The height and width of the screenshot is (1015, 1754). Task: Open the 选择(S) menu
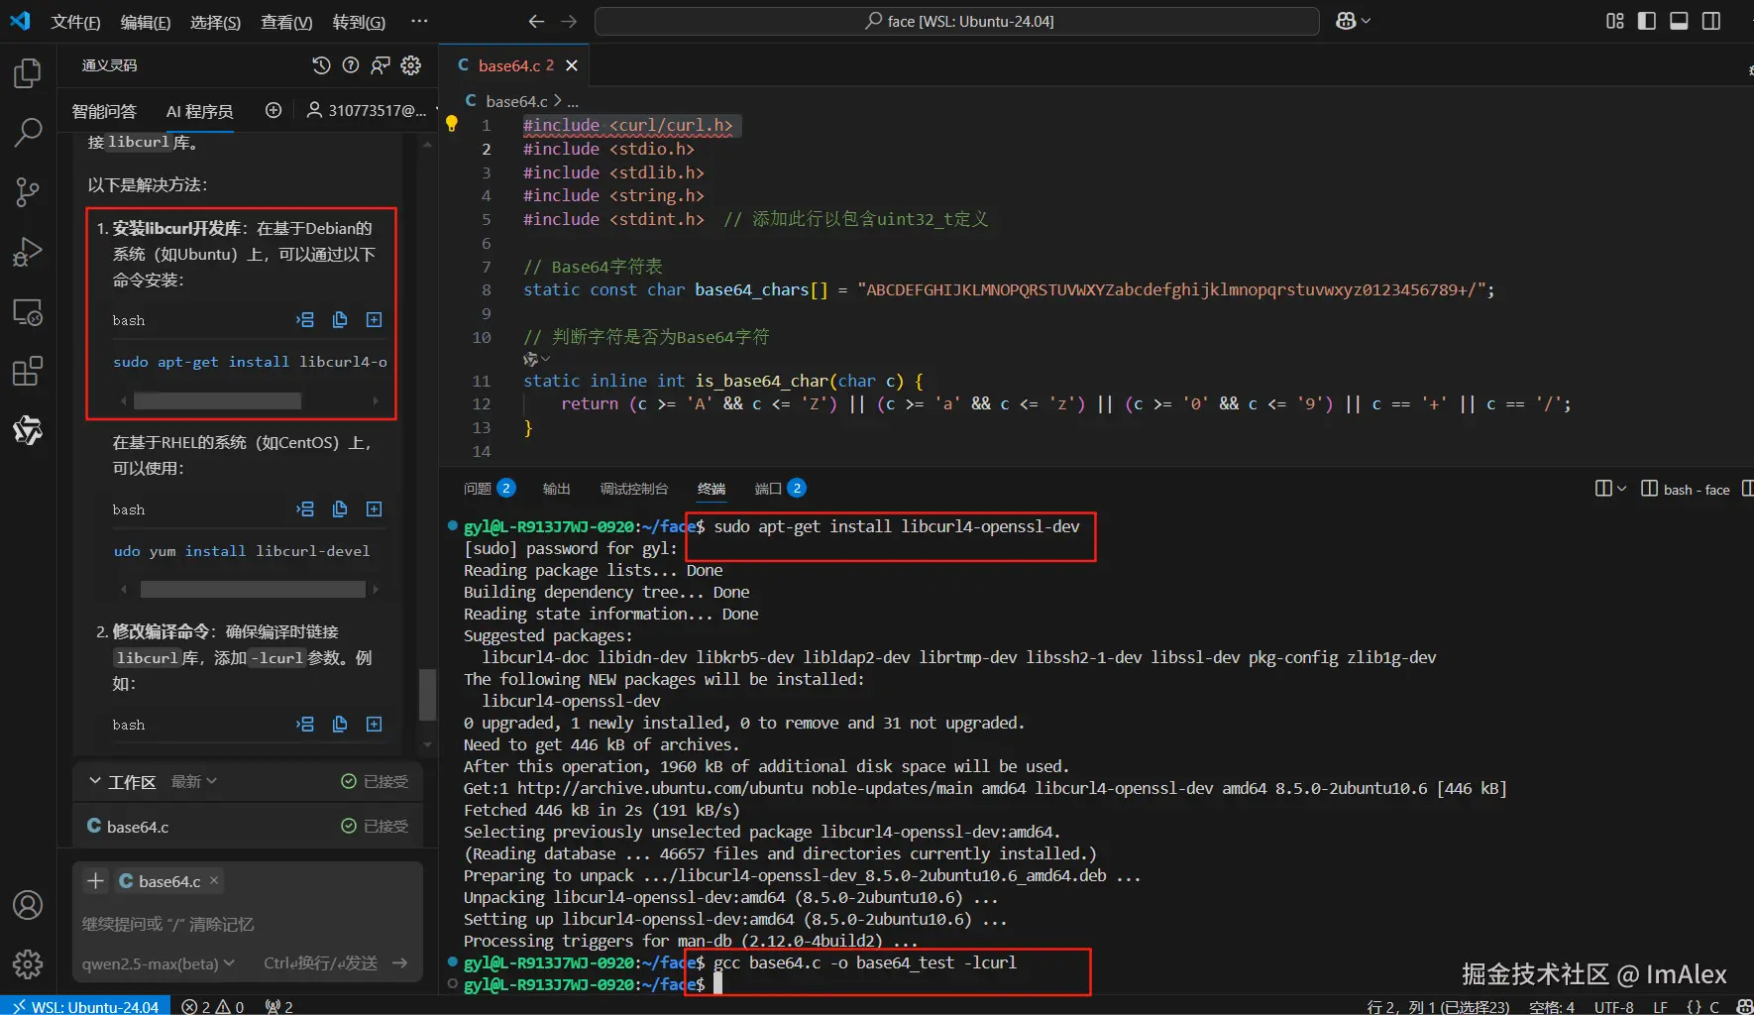(215, 22)
